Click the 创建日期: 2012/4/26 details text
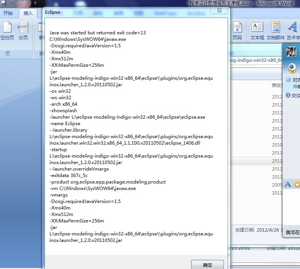Image resolution: width=300 pixels, height=269 pixels. (259, 230)
